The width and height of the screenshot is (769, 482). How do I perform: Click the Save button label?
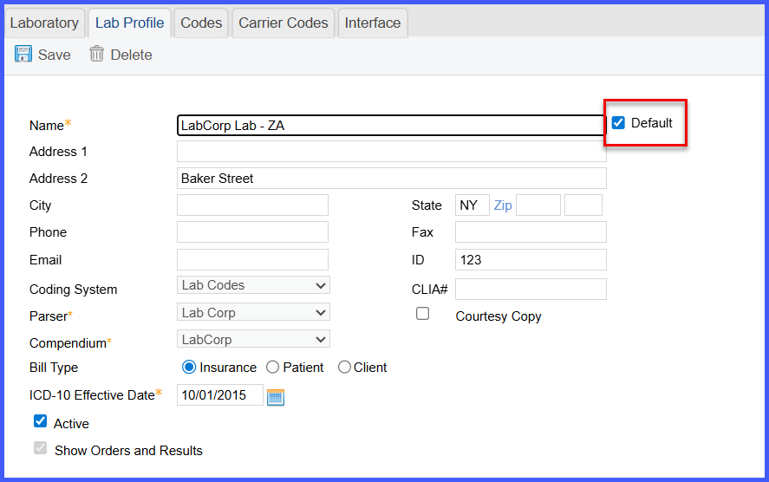pyautogui.click(x=55, y=55)
